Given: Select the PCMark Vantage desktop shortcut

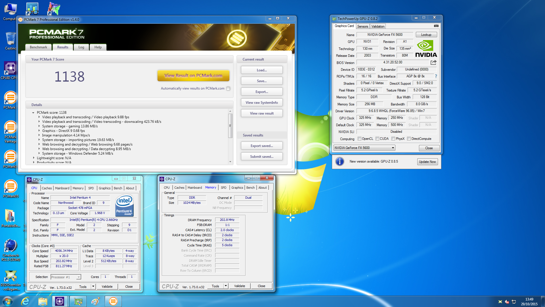Looking at the screenshot, I should click(10, 132).
